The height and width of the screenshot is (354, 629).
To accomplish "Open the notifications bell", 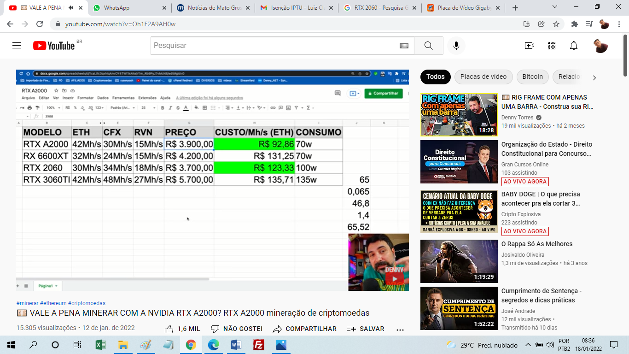I will [x=574, y=46].
